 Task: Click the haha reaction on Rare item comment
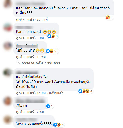[53, 36]
